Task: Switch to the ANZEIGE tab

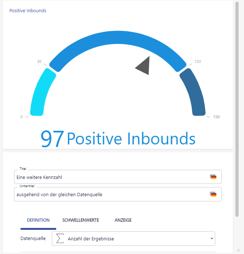Action: (x=123, y=220)
